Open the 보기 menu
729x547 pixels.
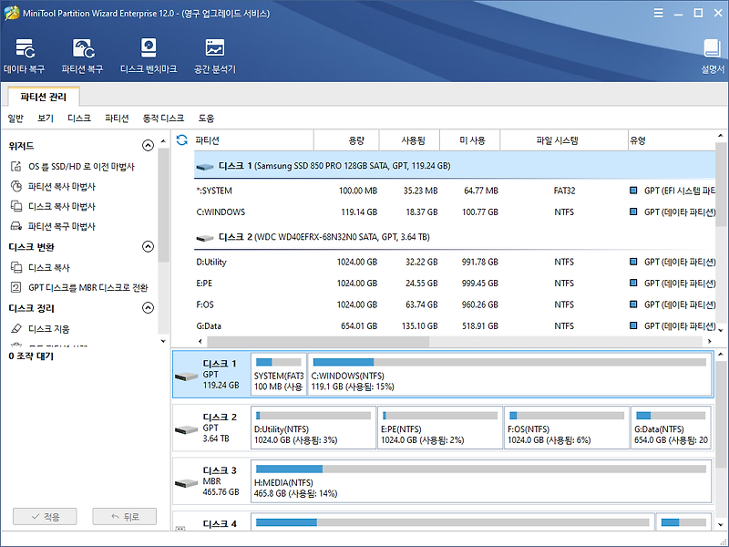(x=46, y=119)
